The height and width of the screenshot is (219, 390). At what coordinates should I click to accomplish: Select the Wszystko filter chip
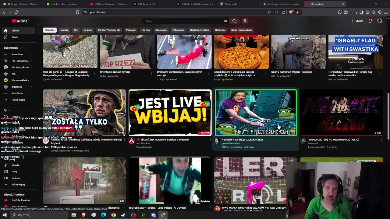(x=50, y=30)
